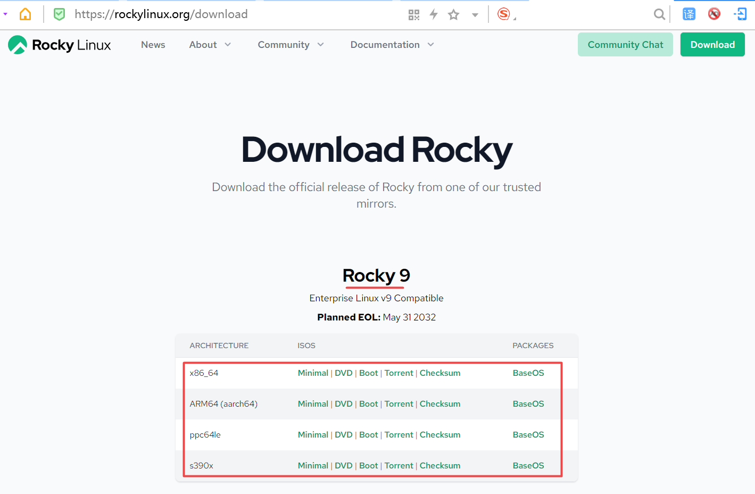Screen dimensions: 755x494
Task: Download the s390x Minimal ISO
Action: [x=313, y=466]
